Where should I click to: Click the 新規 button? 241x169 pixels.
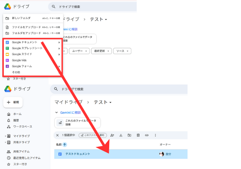point(13,102)
